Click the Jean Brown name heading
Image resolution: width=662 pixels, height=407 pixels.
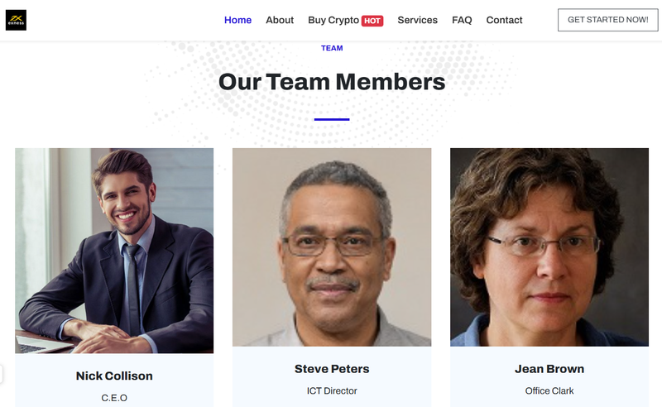(x=549, y=369)
